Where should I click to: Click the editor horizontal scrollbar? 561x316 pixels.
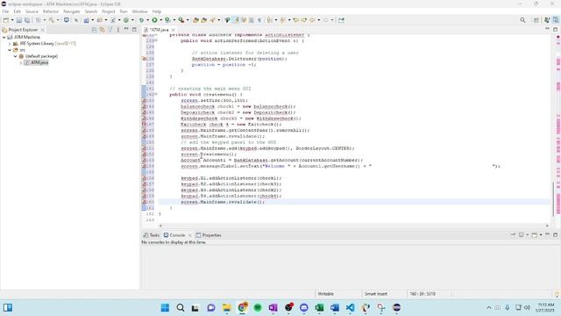353,226
